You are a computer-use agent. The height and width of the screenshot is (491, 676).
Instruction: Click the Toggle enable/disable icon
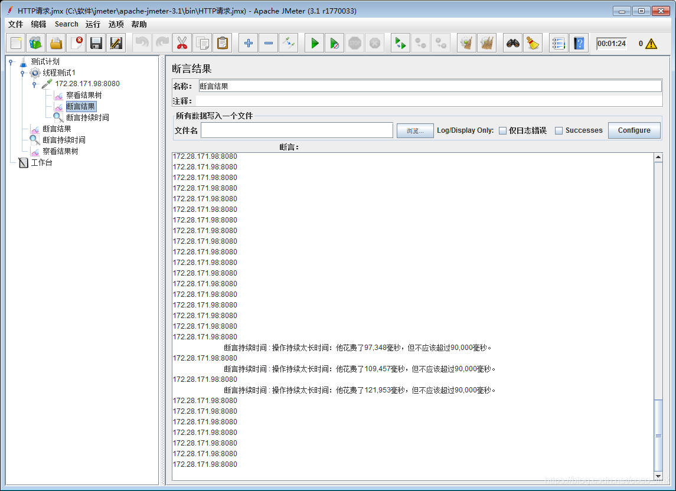289,43
